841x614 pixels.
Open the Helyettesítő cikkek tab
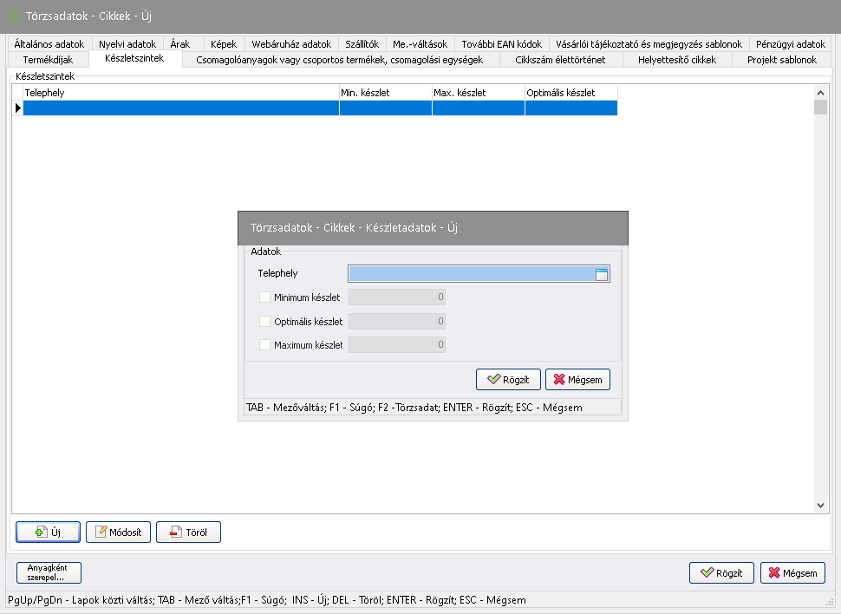tap(677, 60)
